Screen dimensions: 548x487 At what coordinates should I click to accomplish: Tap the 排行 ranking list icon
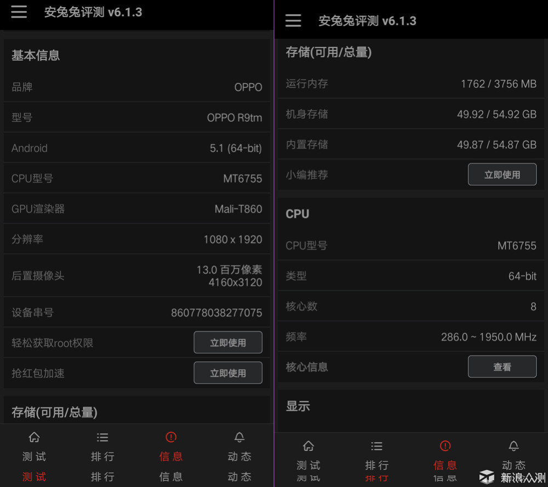[x=102, y=437]
